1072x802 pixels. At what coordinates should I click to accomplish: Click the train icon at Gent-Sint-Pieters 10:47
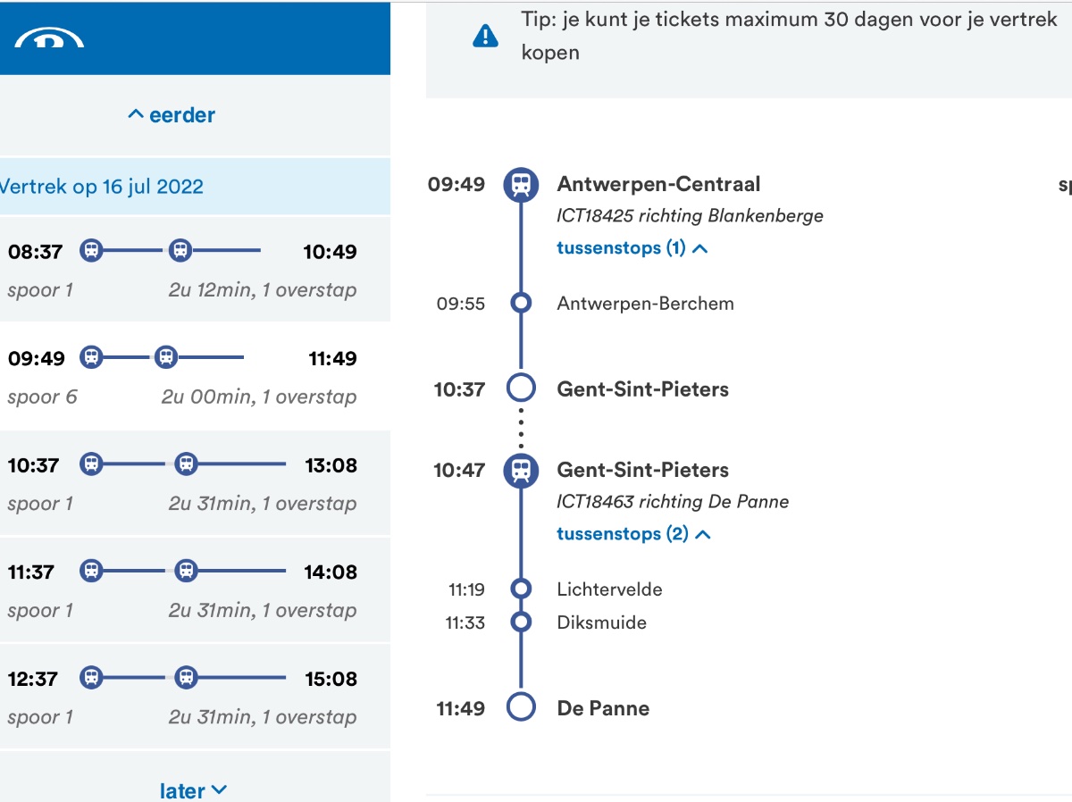click(x=521, y=470)
